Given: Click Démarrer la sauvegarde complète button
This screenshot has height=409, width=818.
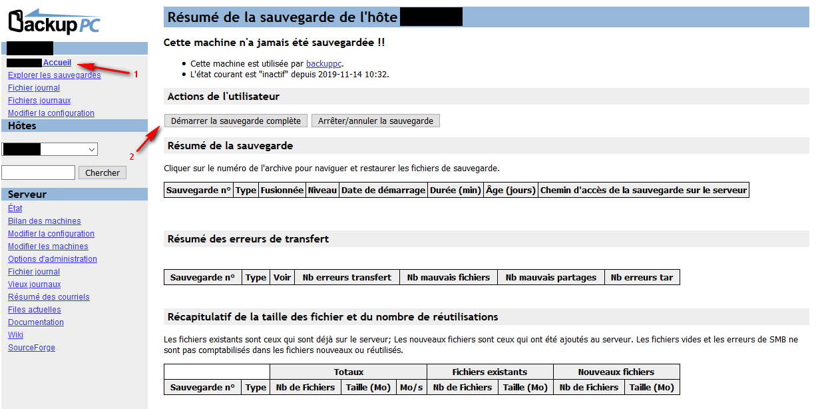Looking at the screenshot, I should [x=236, y=121].
